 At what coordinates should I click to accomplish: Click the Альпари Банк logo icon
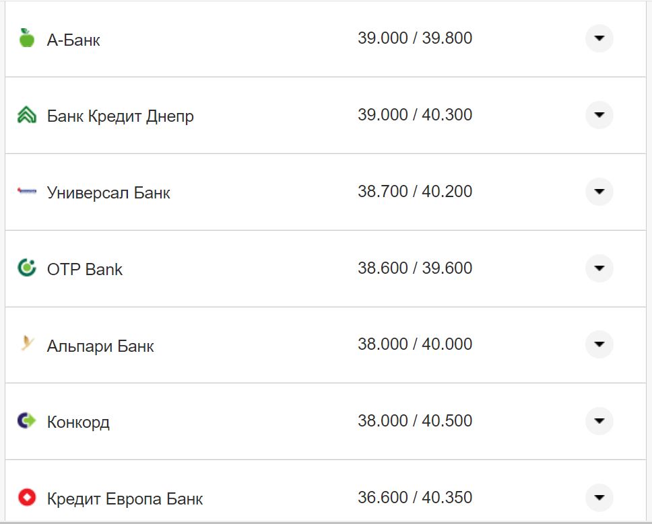pos(27,344)
